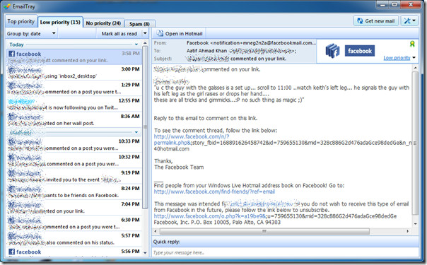Click the Today group header
The width and height of the screenshot is (427, 265).
74,45
